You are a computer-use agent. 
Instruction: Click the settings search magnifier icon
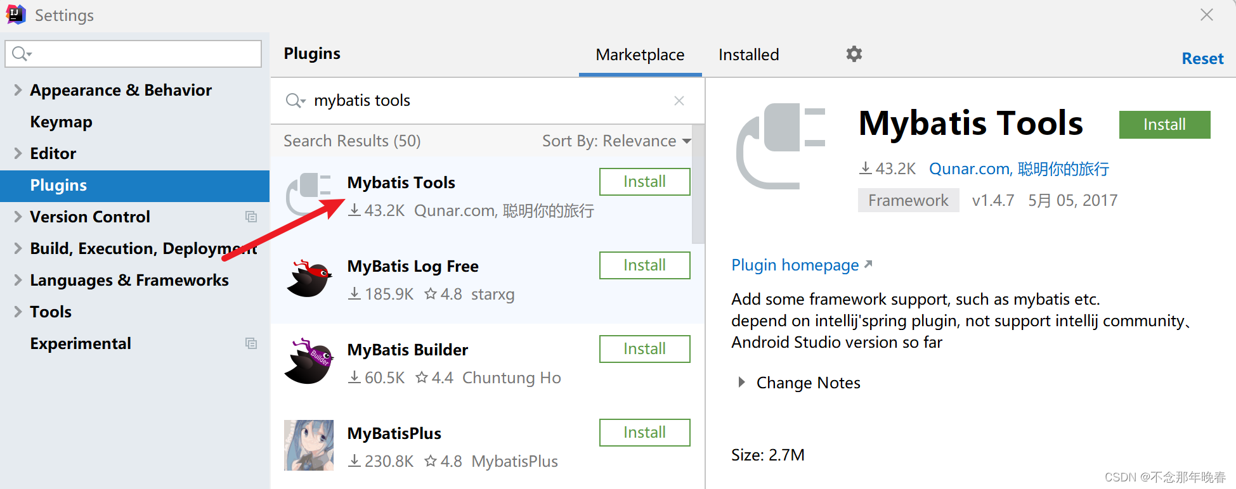tap(22, 54)
